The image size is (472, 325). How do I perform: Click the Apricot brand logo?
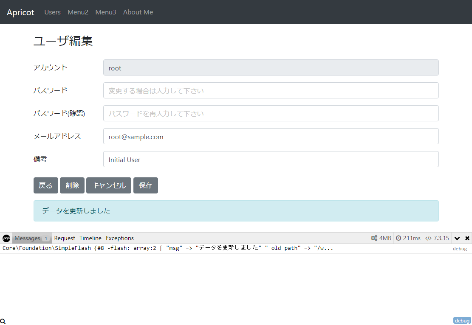(20, 12)
